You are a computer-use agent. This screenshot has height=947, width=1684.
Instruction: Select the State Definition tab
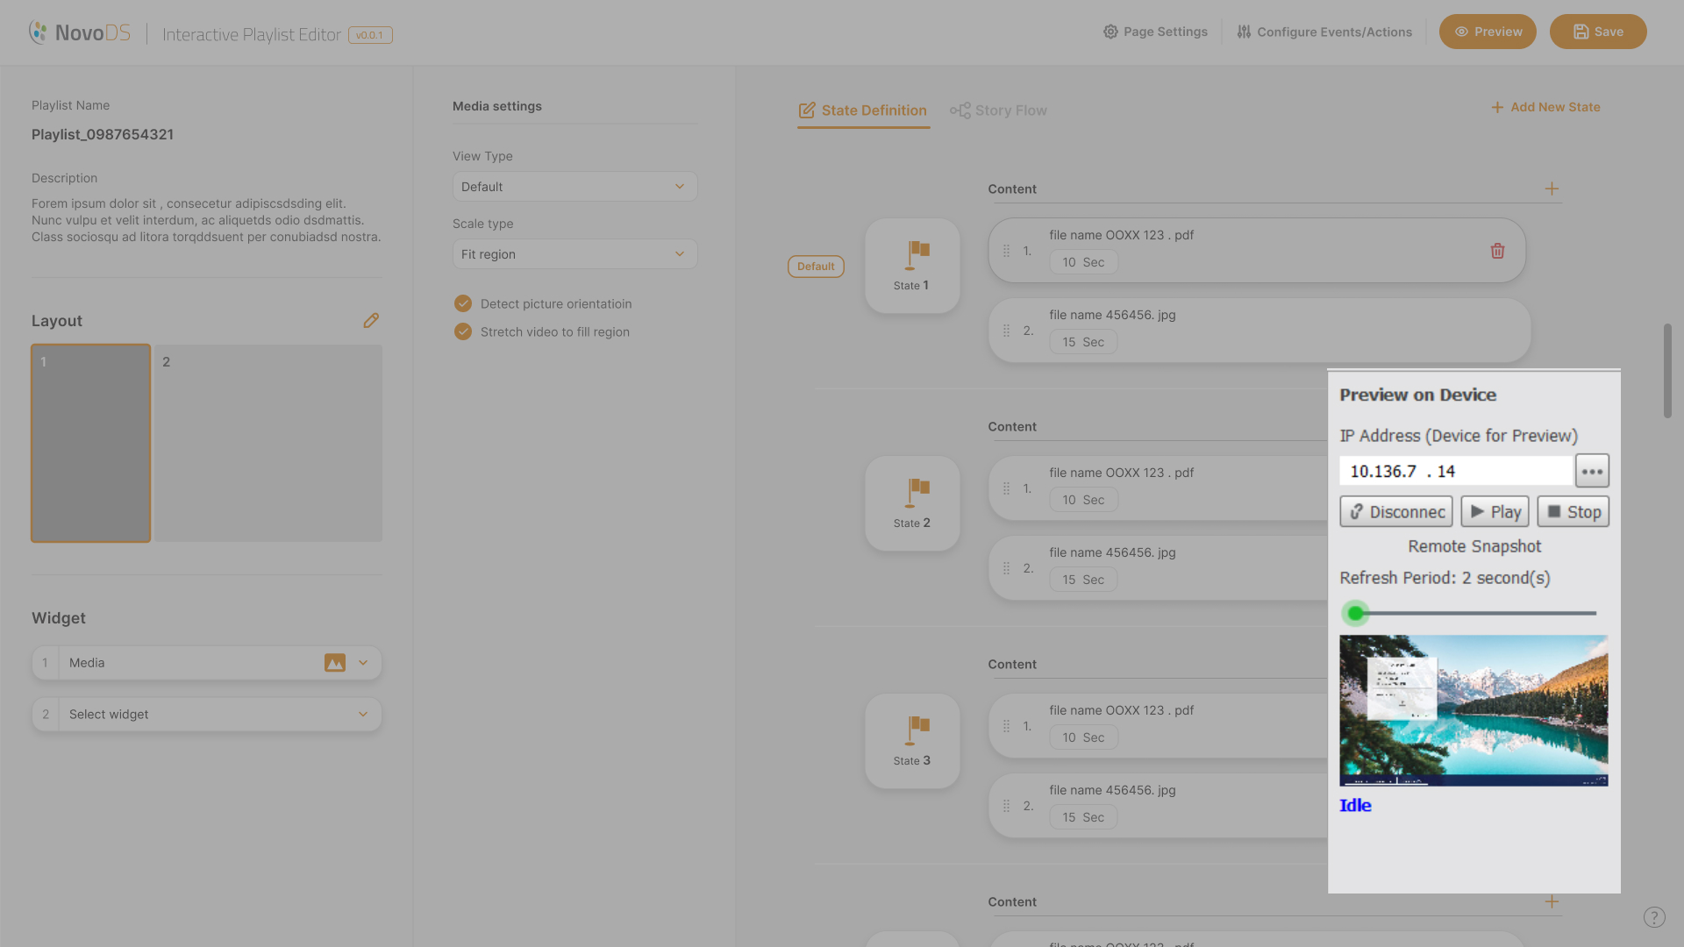(x=863, y=110)
